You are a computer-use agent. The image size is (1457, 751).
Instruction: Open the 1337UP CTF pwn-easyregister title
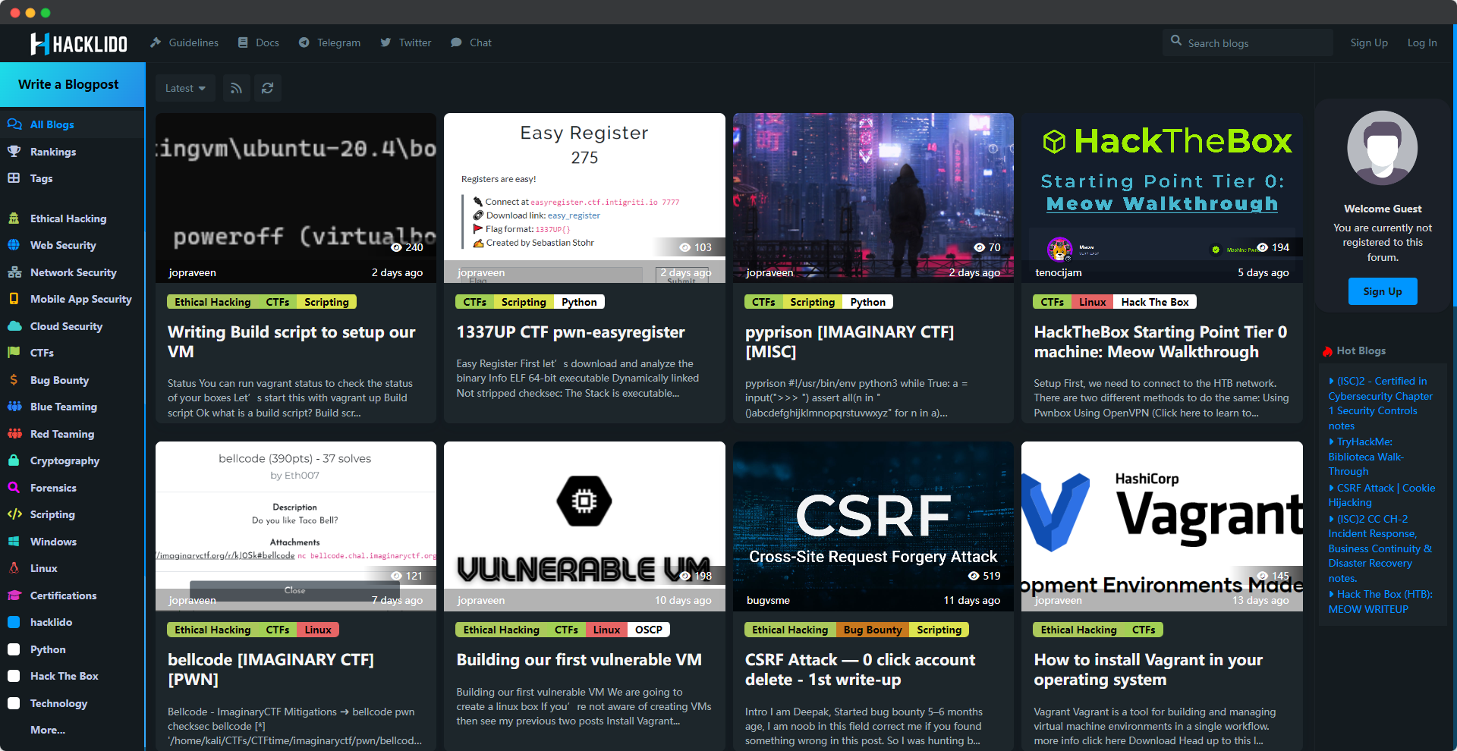pyautogui.click(x=571, y=332)
